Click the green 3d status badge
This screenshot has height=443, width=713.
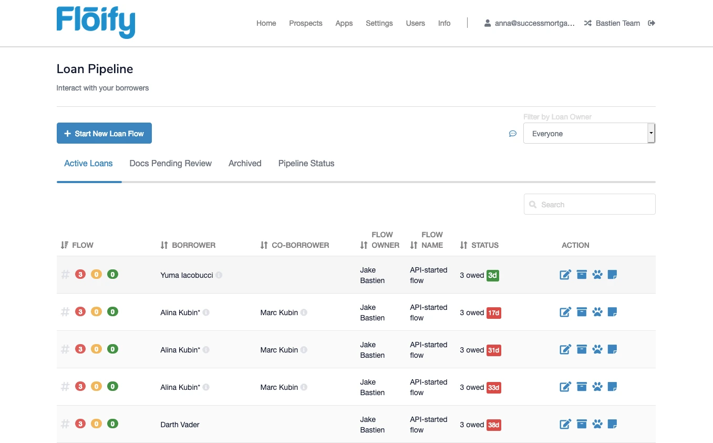point(492,275)
